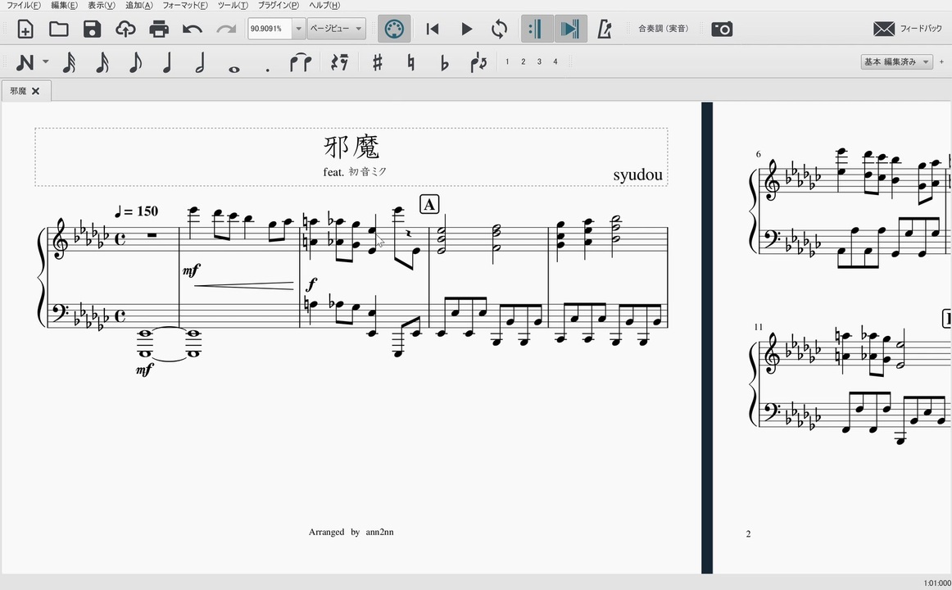
Task: Select the tempo marking ♩= 150
Action: click(137, 211)
